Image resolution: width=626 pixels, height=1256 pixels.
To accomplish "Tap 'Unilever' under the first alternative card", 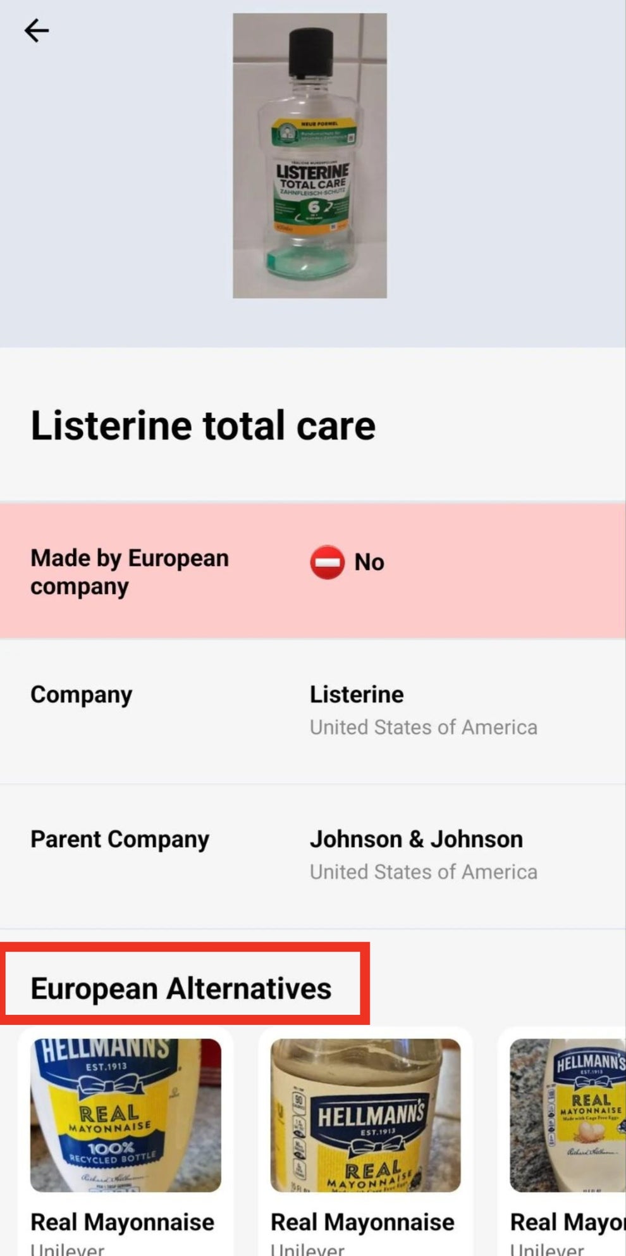I will coord(68,1249).
